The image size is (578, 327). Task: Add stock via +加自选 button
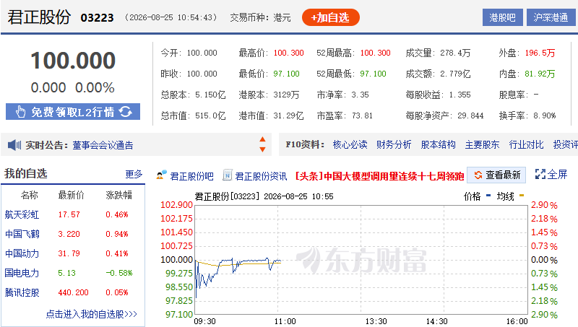click(x=331, y=17)
